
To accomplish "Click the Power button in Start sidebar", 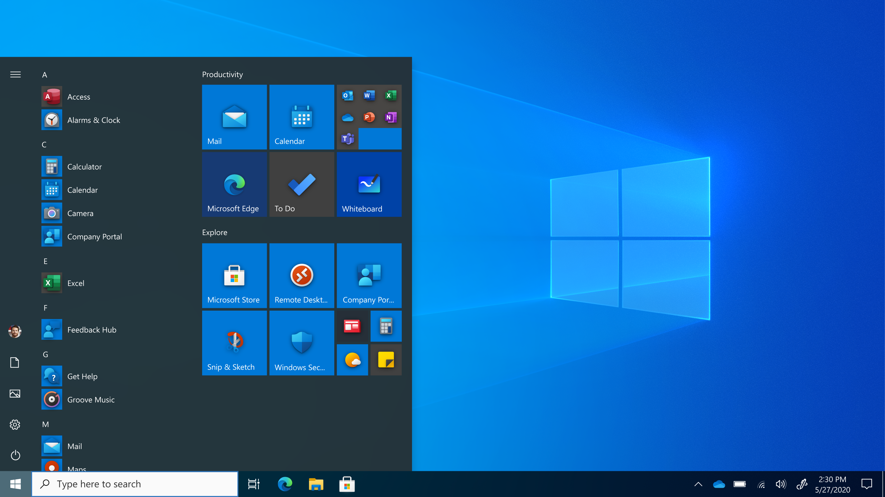I will (x=15, y=455).
